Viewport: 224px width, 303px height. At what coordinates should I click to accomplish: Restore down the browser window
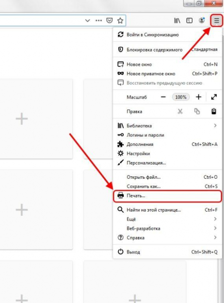tap(199, 4)
